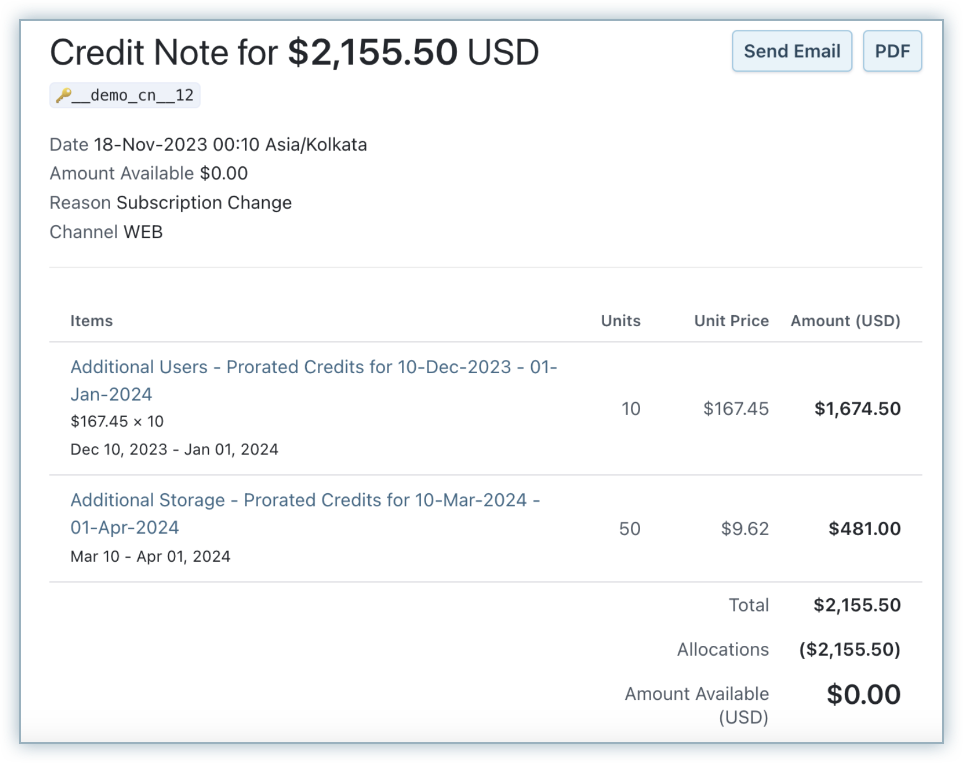Screen dimensions: 963x763
Task: Click the key icon beside the credit note ID
Action: click(x=63, y=95)
